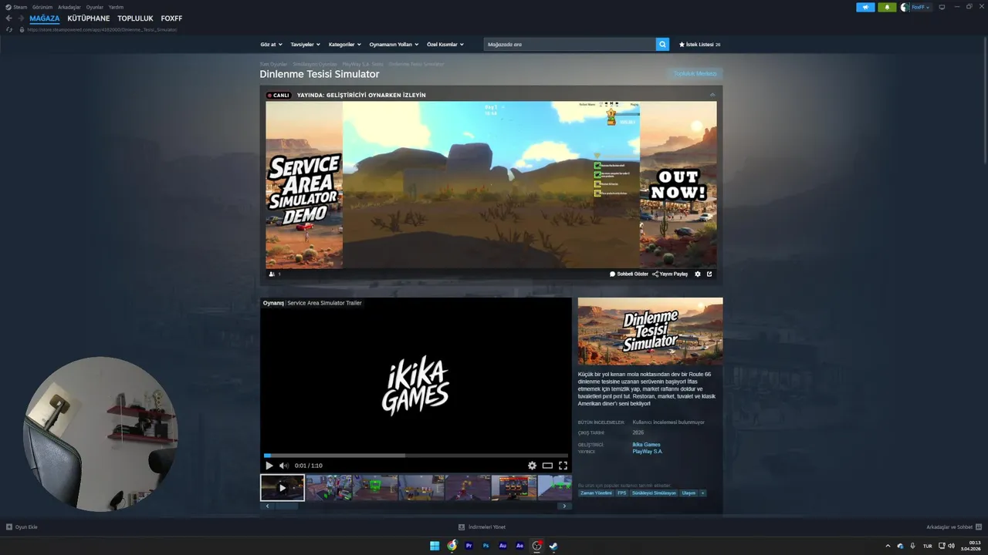Enter fullscreen on the trailer video
The image size is (988, 555).
click(563, 466)
